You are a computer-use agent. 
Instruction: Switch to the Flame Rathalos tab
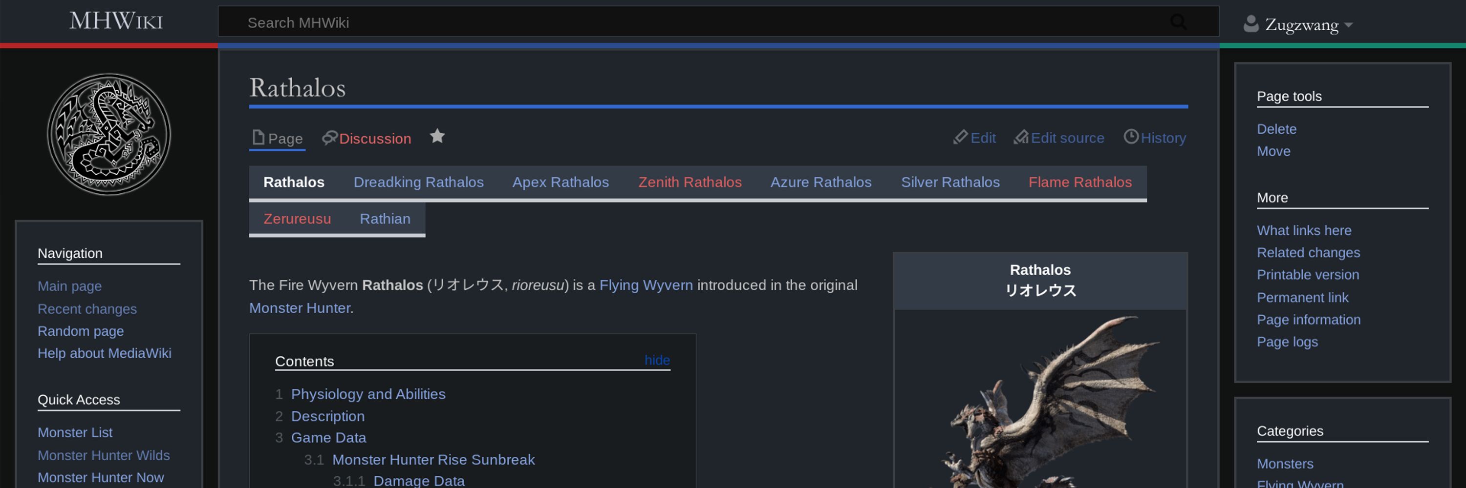tap(1080, 183)
